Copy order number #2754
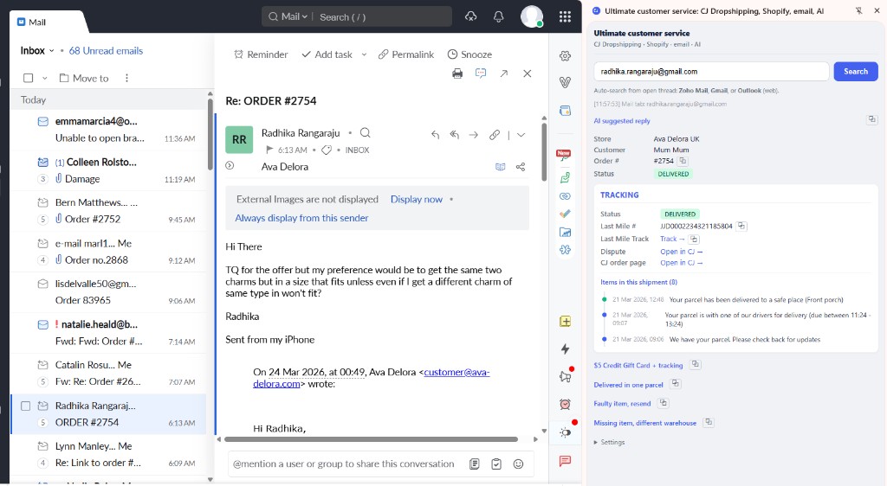Viewport: 887px width, 486px height. 683,161
